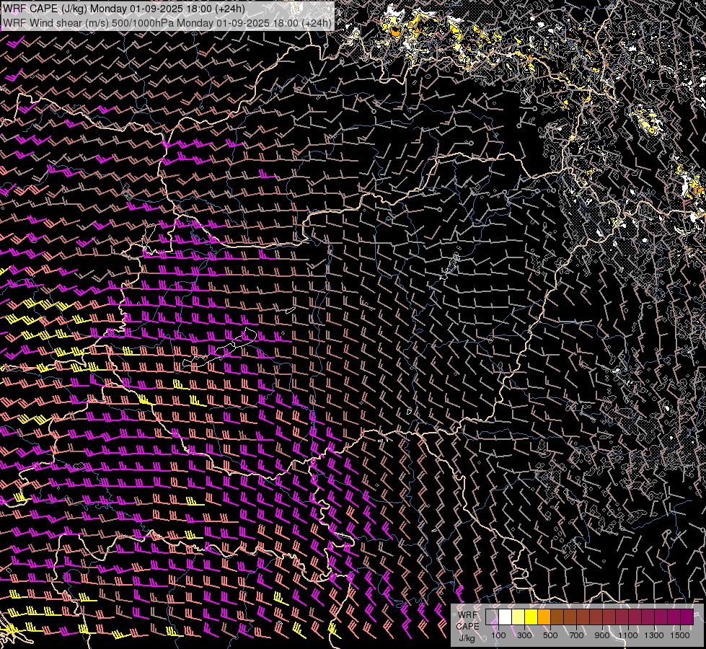Click the WRF Wind shear title line
This screenshot has width=706, height=649.
pos(167,22)
